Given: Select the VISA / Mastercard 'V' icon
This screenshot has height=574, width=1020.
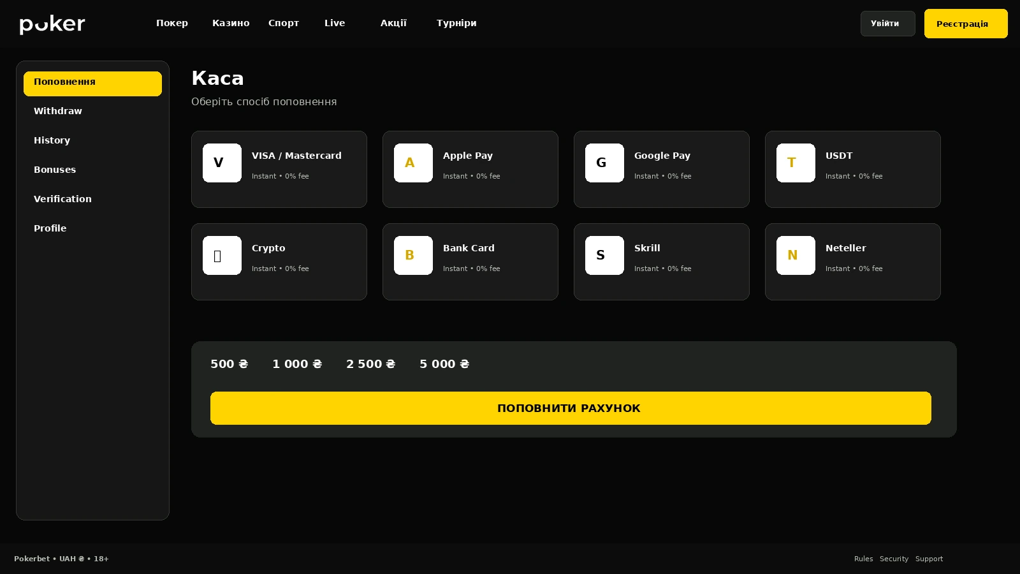Looking at the screenshot, I should click(x=222, y=163).
